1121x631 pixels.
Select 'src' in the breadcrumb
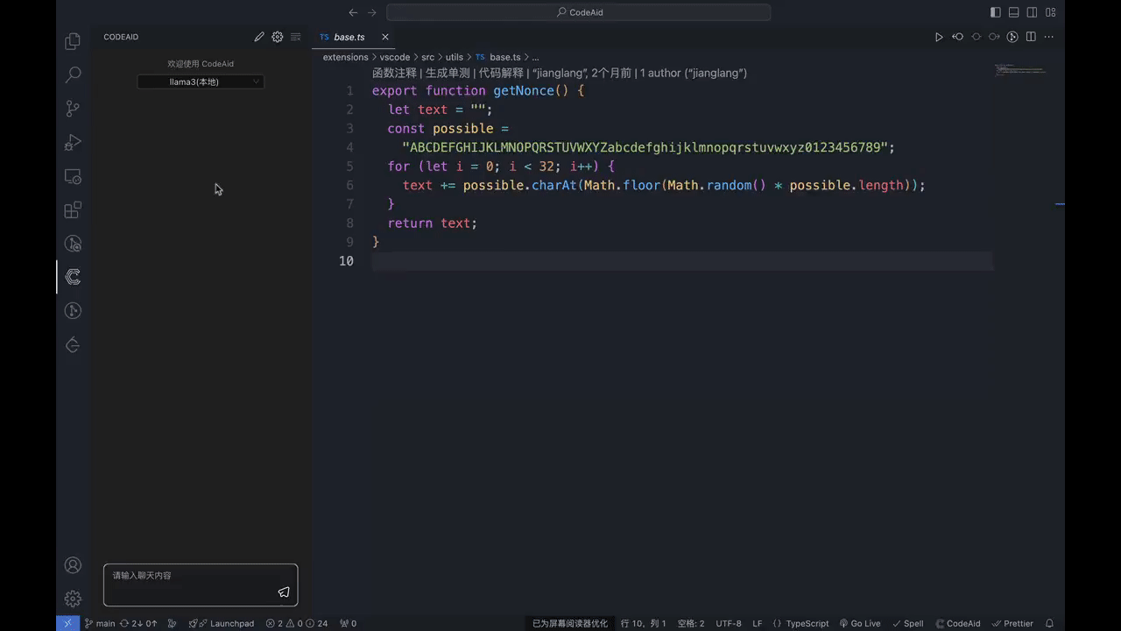(427, 57)
